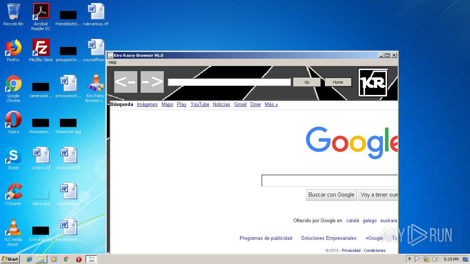The image size is (470, 264).
Task: Open the cameraslar... desktop file
Action: (x=41, y=90)
